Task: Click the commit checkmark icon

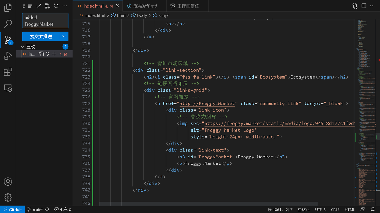Action: pos(39,6)
